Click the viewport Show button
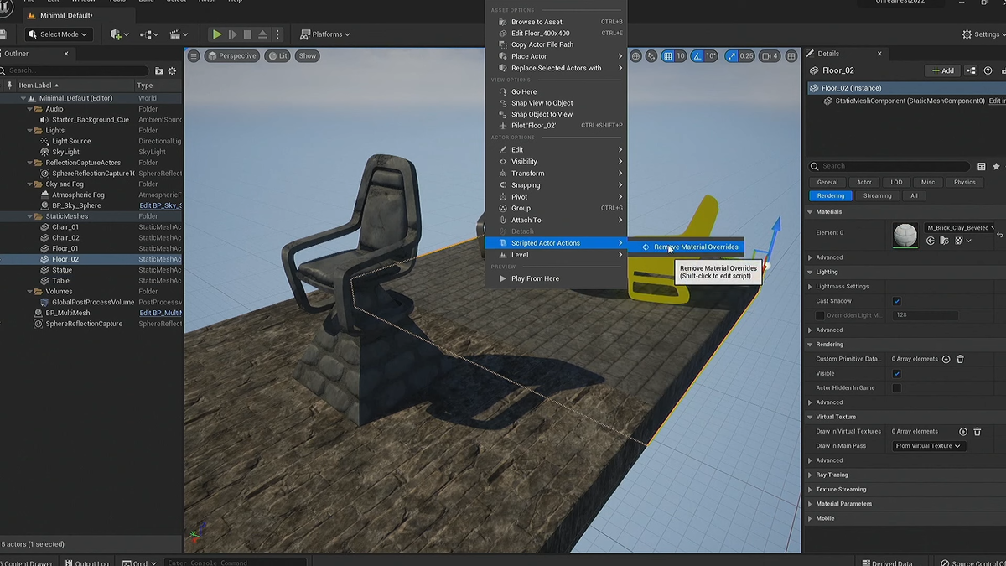Screen dimensions: 1006x566 pos(308,56)
